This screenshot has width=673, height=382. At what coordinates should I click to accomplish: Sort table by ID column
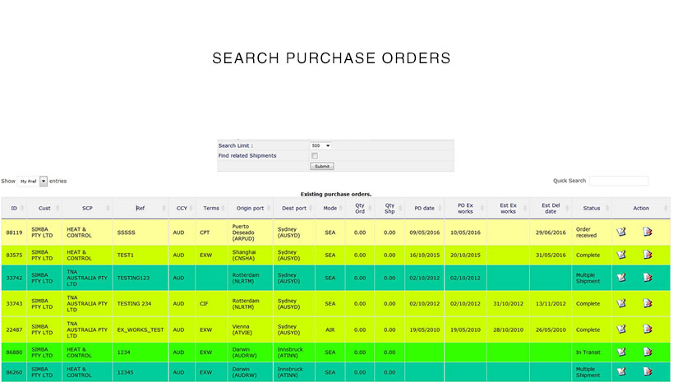tap(14, 208)
